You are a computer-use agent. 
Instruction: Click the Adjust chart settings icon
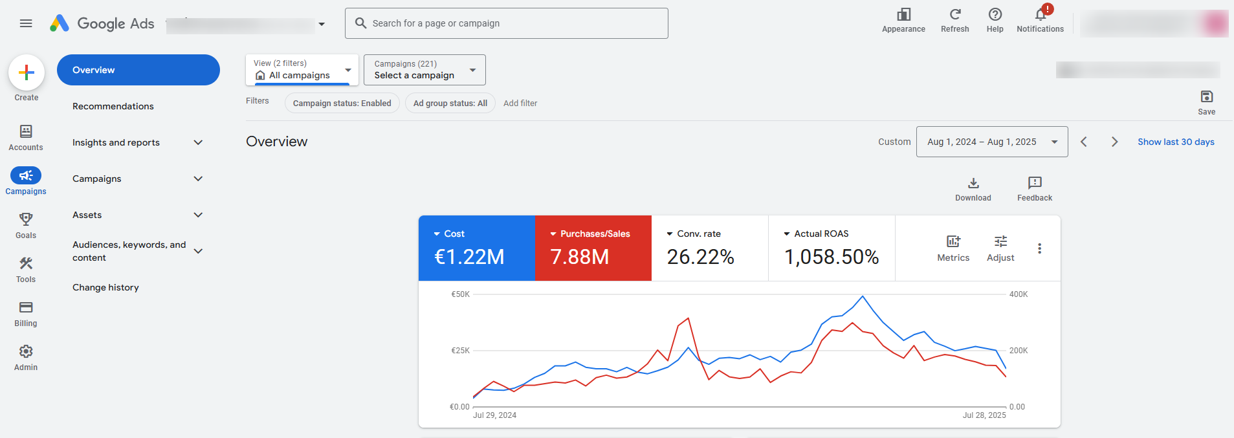(1000, 242)
